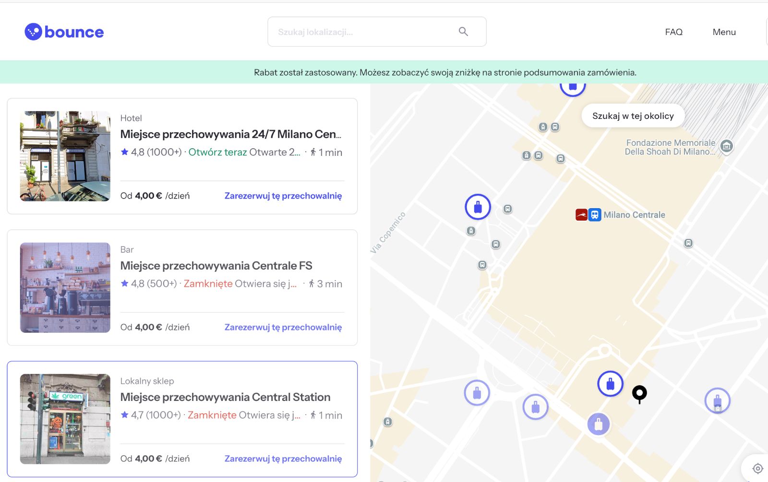Click the Trenitalia red logo icon
This screenshot has height=482, width=768.
point(581,215)
